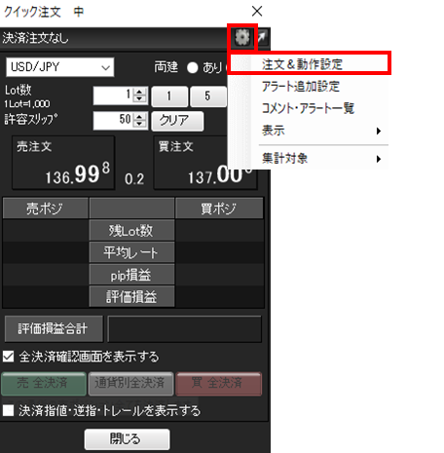The image size is (444, 453).
Task: Click the 閉じる button
Action: (127, 439)
